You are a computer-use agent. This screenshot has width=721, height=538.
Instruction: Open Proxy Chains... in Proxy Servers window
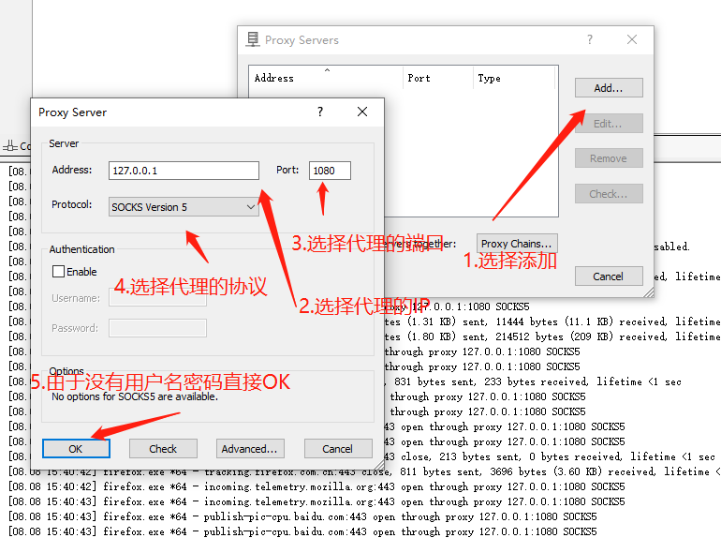click(517, 244)
